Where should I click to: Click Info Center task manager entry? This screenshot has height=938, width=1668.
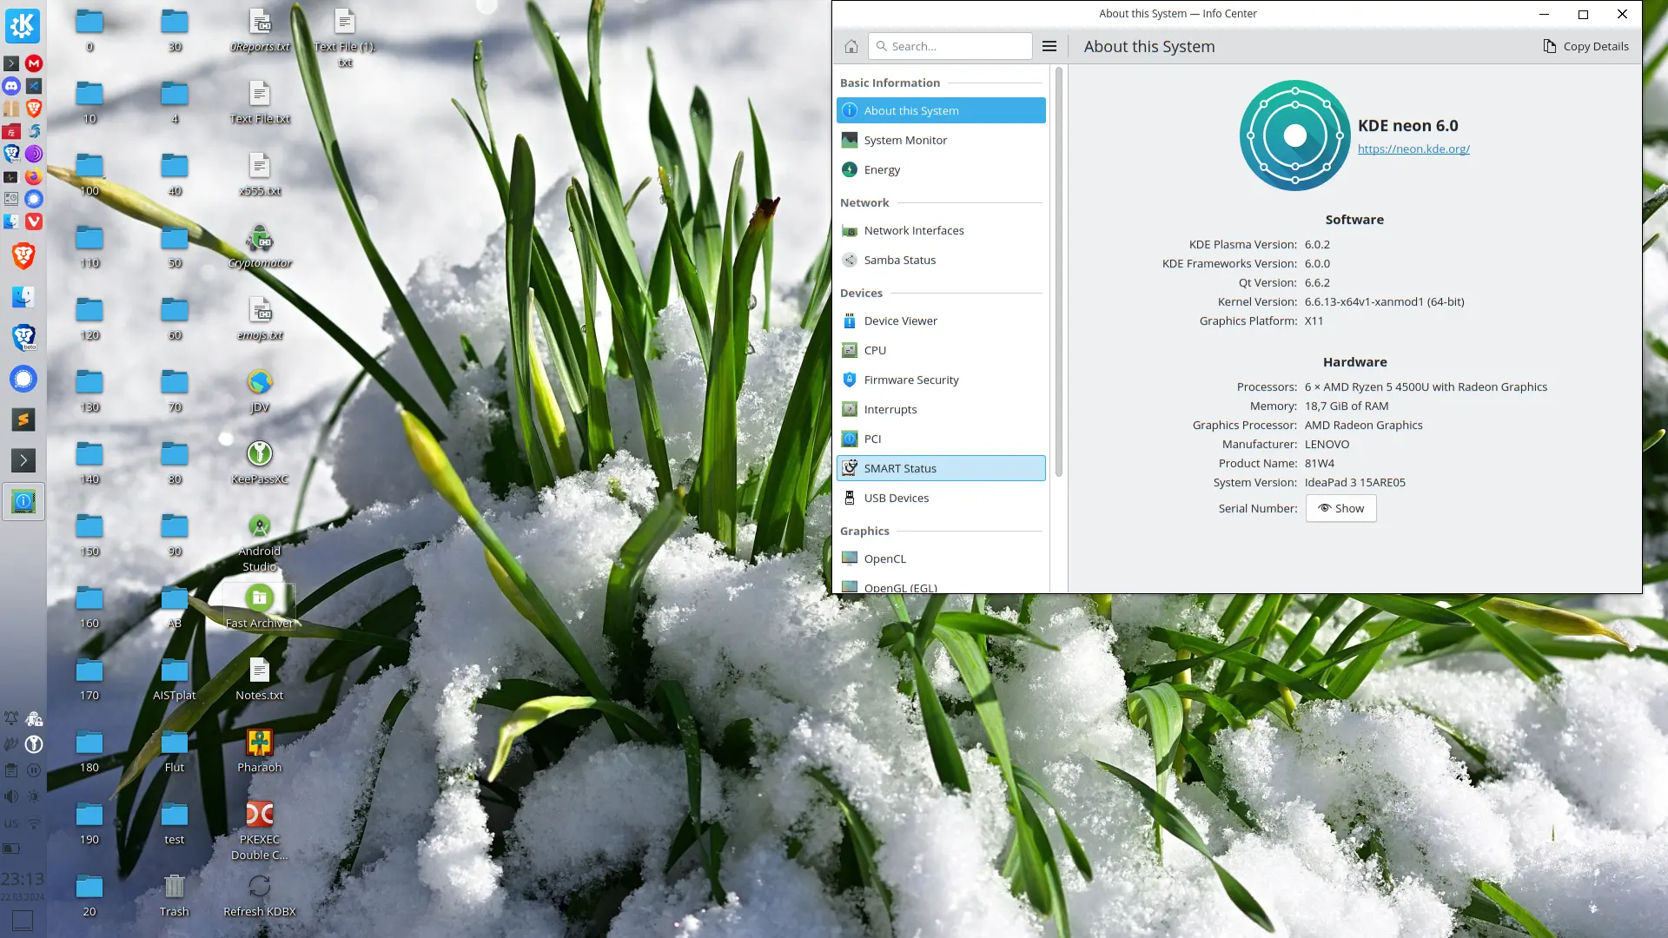23,501
